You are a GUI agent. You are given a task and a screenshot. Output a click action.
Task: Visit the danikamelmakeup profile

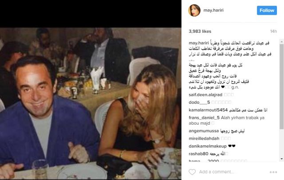point(208,146)
